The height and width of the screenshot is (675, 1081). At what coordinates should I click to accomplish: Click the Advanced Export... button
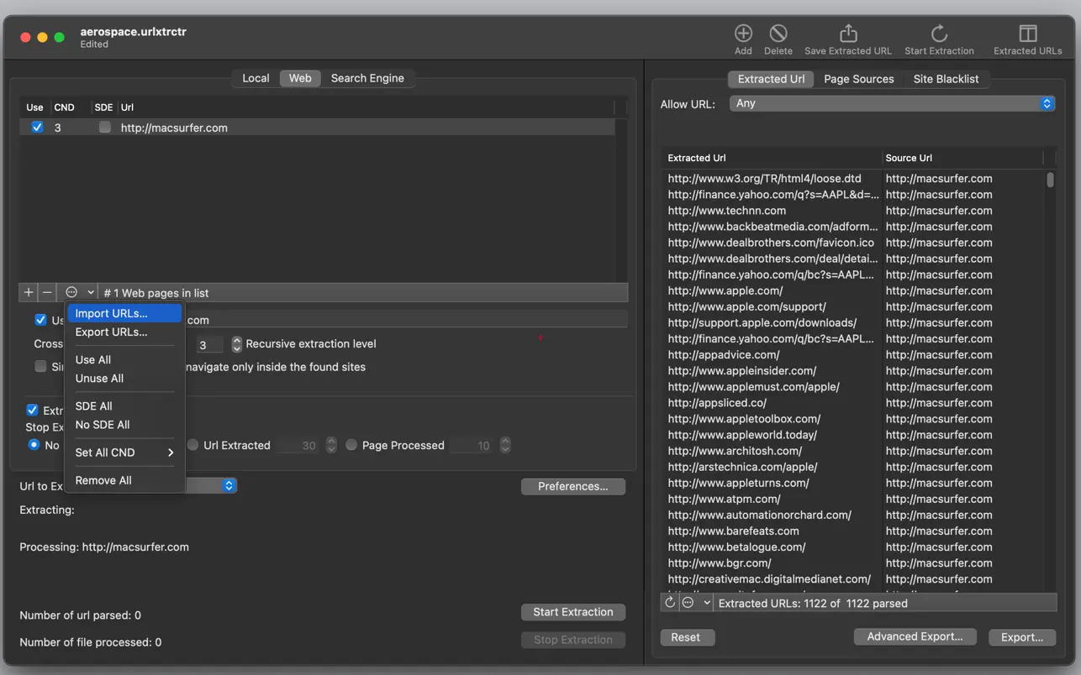click(x=915, y=636)
